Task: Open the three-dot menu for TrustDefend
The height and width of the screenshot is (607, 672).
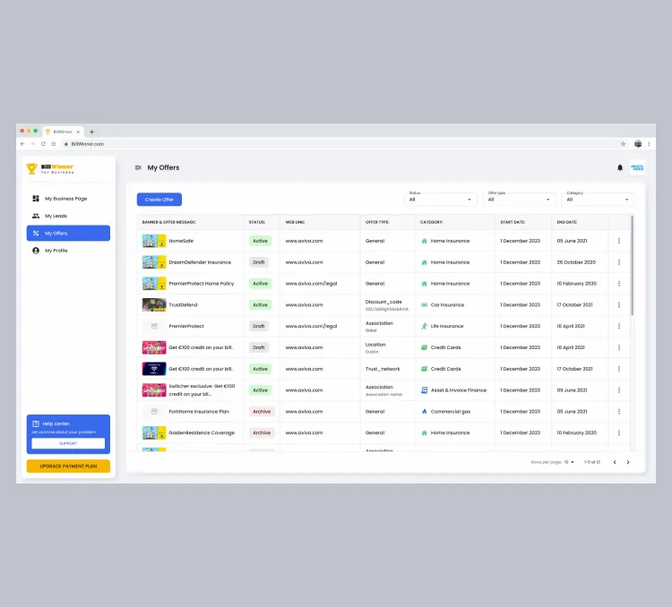Action: pyautogui.click(x=618, y=304)
